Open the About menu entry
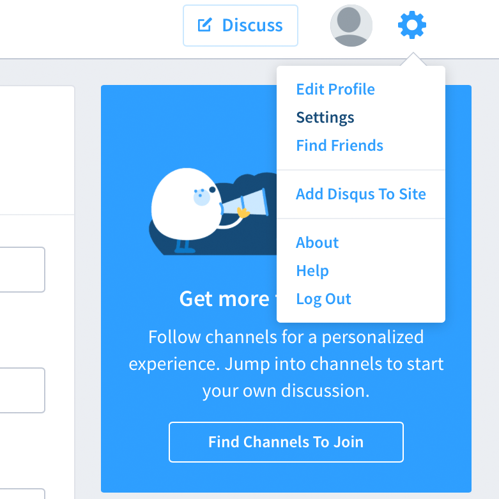The height and width of the screenshot is (499, 499). click(x=317, y=243)
